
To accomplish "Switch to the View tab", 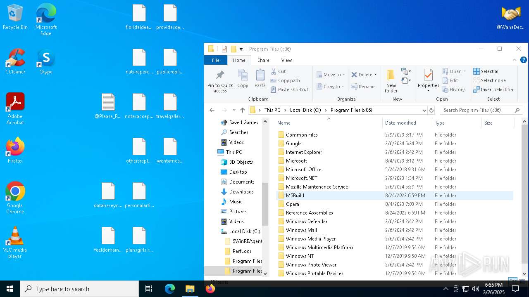I will coord(286,60).
